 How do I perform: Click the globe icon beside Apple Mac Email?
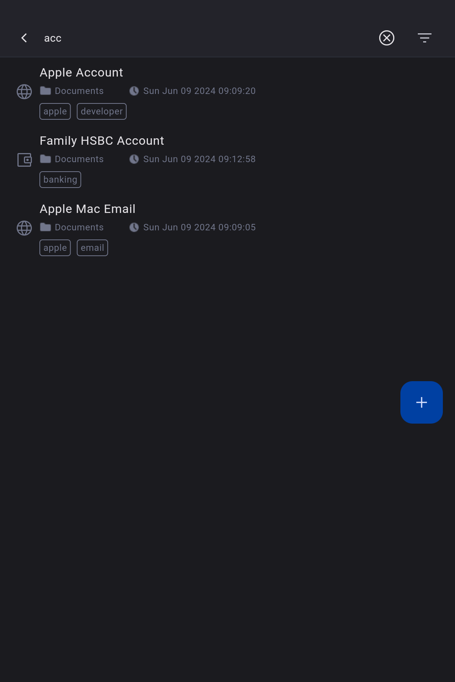(x=24, y=228)
